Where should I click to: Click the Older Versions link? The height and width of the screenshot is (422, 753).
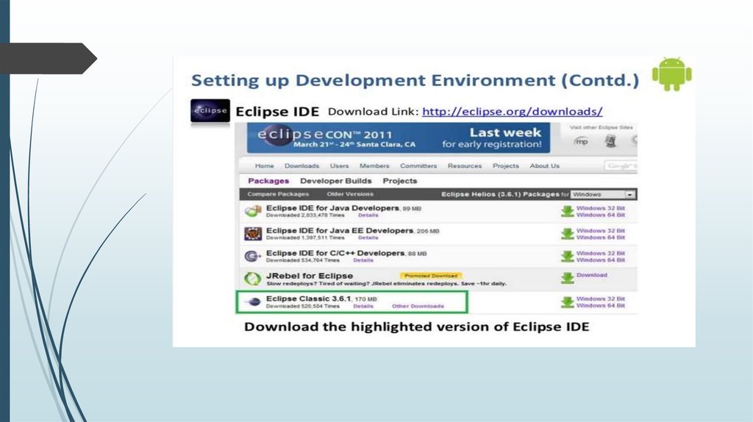[x=349, y=194]
